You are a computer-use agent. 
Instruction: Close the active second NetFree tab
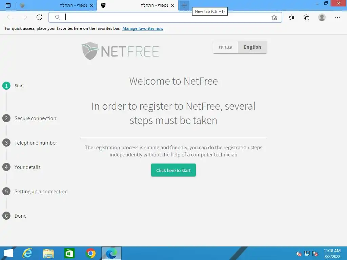point(172,5)
